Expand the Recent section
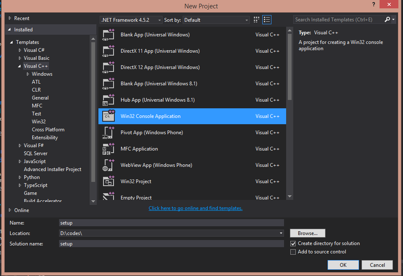The image size is (403, 276). pos(10,18)
